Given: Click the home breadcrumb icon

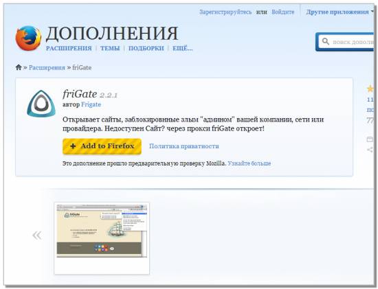Looking at the screenshot, I should (x=19, y=67).
